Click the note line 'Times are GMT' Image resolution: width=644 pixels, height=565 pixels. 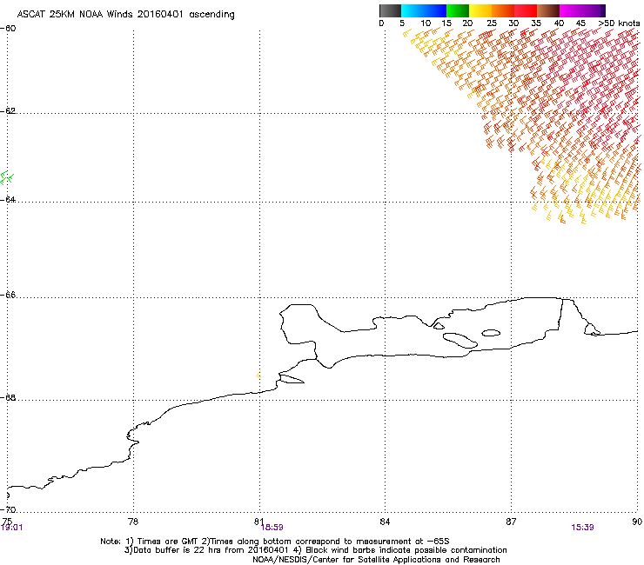pyautogui.click(x=168, y=542)
